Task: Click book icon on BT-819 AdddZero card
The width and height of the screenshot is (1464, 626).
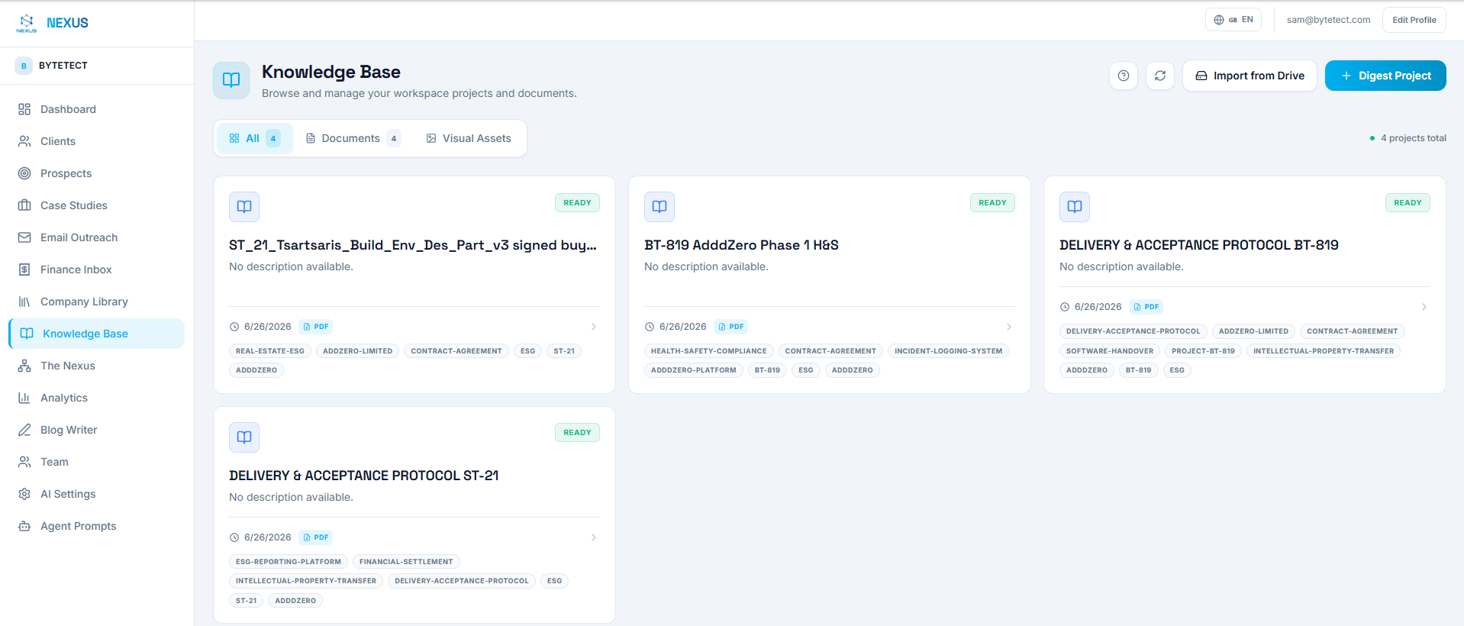Action: click(659, 207)
